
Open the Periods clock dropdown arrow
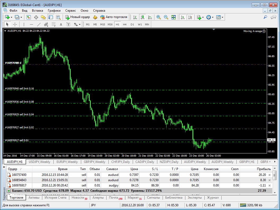(213, 17)
